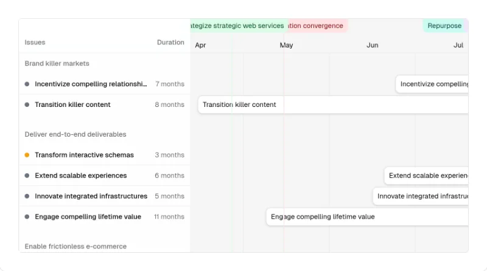487x271 pixels.
Task: Click the Enable frictionless e-commerce group header
Action: coord(75,246)
